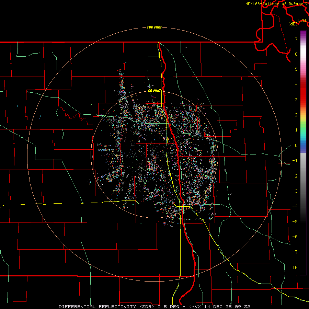This screenshot has width=309, height=309.
Task: Click the TH threshold label on scale
Action: pos(295,267)
